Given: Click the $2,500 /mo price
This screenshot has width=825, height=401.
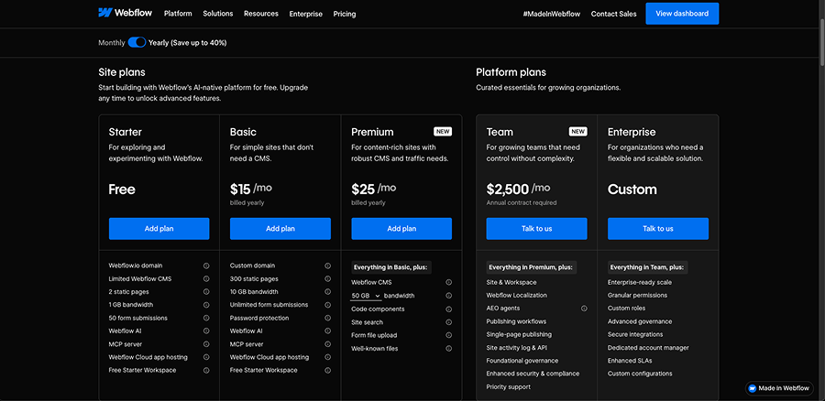Looking at the screenshot, I should point(518,189).
